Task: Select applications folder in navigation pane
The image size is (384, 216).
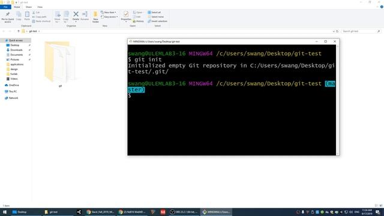Action: [x=17, y=64]
